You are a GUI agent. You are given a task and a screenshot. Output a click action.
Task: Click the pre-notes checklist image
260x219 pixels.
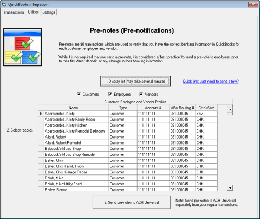(x=23, y=47)
